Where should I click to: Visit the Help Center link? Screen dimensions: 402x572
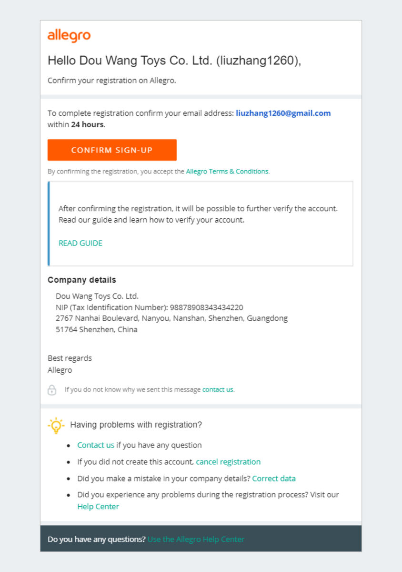[98, 507]
